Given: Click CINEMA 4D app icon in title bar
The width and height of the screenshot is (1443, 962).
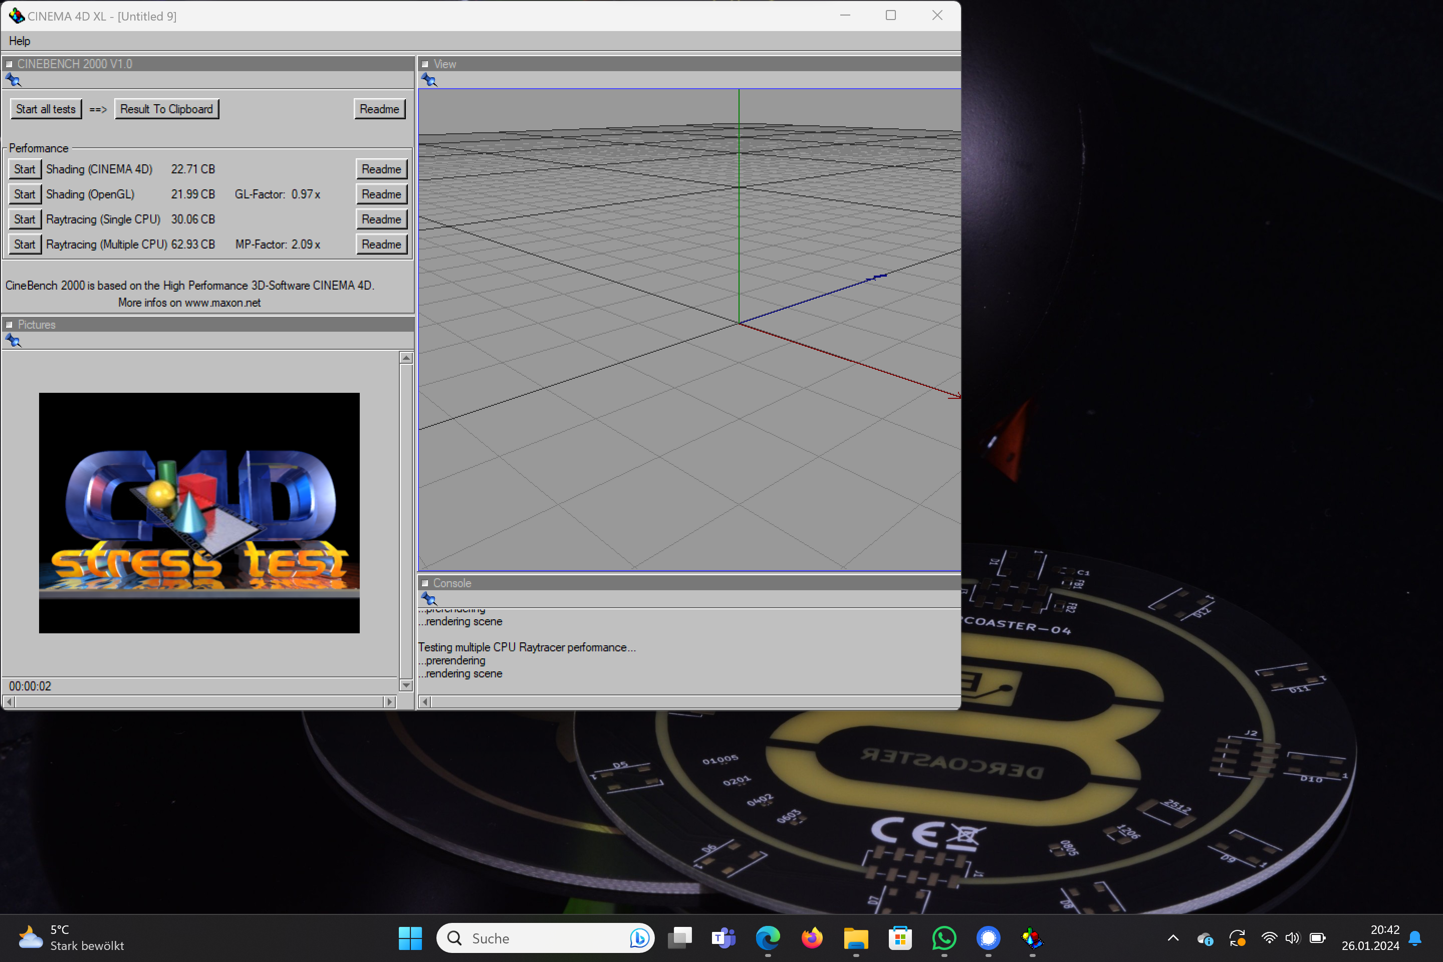Looking at the screenshot, I should coord(17,16).
